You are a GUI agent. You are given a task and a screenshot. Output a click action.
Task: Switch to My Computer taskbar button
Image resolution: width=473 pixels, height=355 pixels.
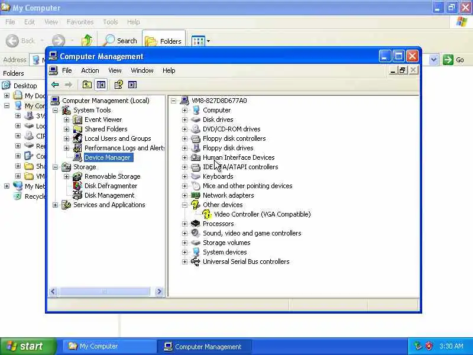(109, 346)
